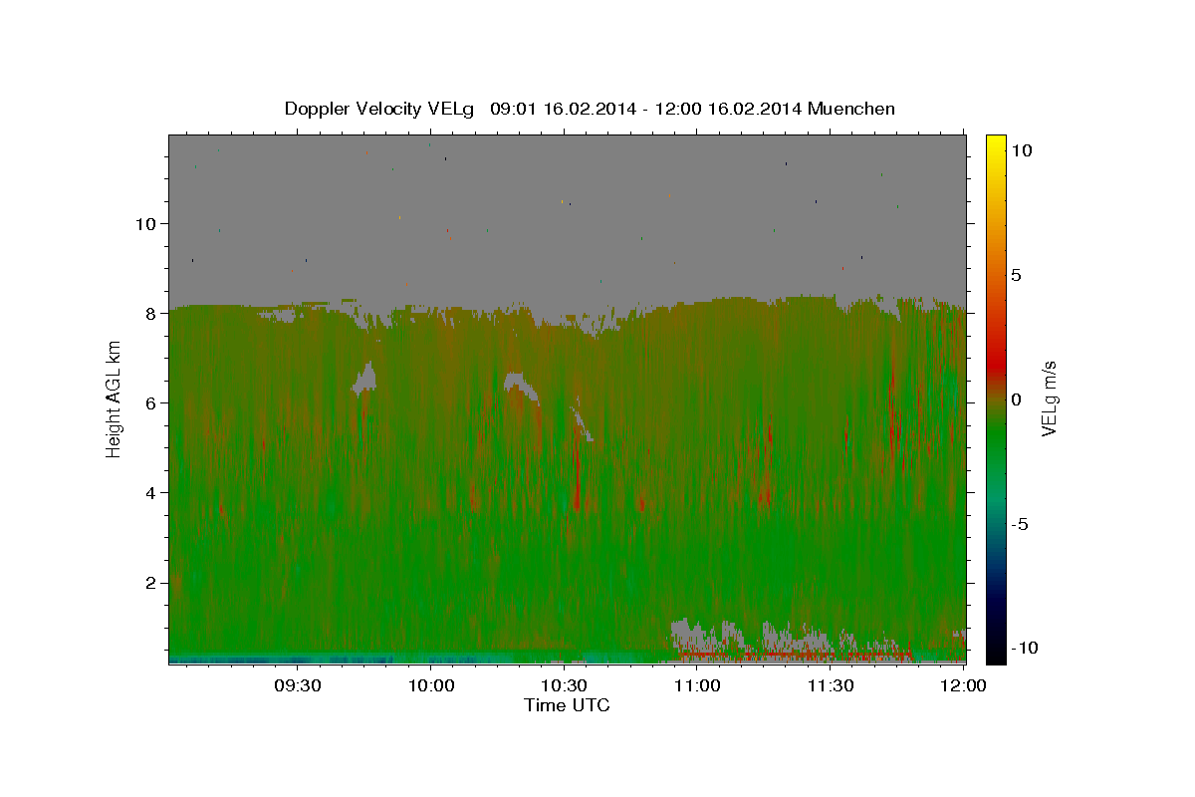The image size is (1195, 797).
Task: Click the 10:30 time tick label
Action: [564, 685]
